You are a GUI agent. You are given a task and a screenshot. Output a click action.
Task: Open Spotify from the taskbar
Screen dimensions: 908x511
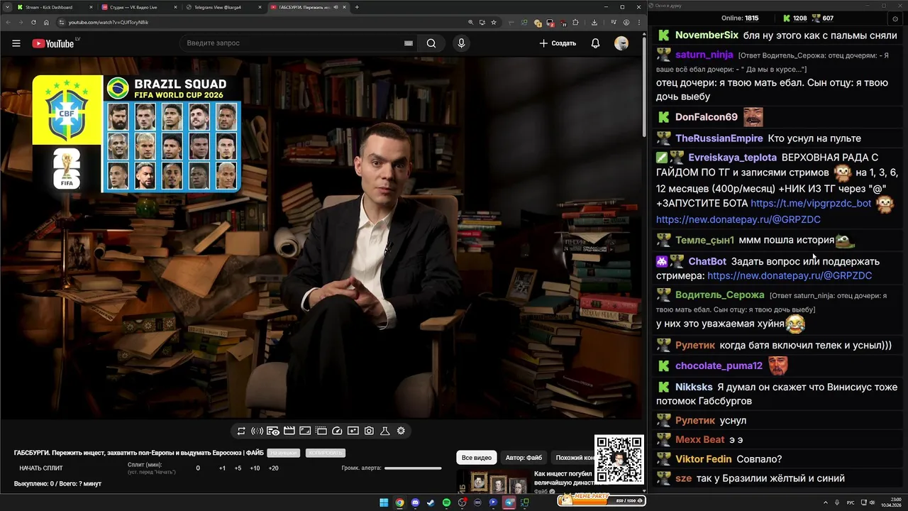[446, 502]
